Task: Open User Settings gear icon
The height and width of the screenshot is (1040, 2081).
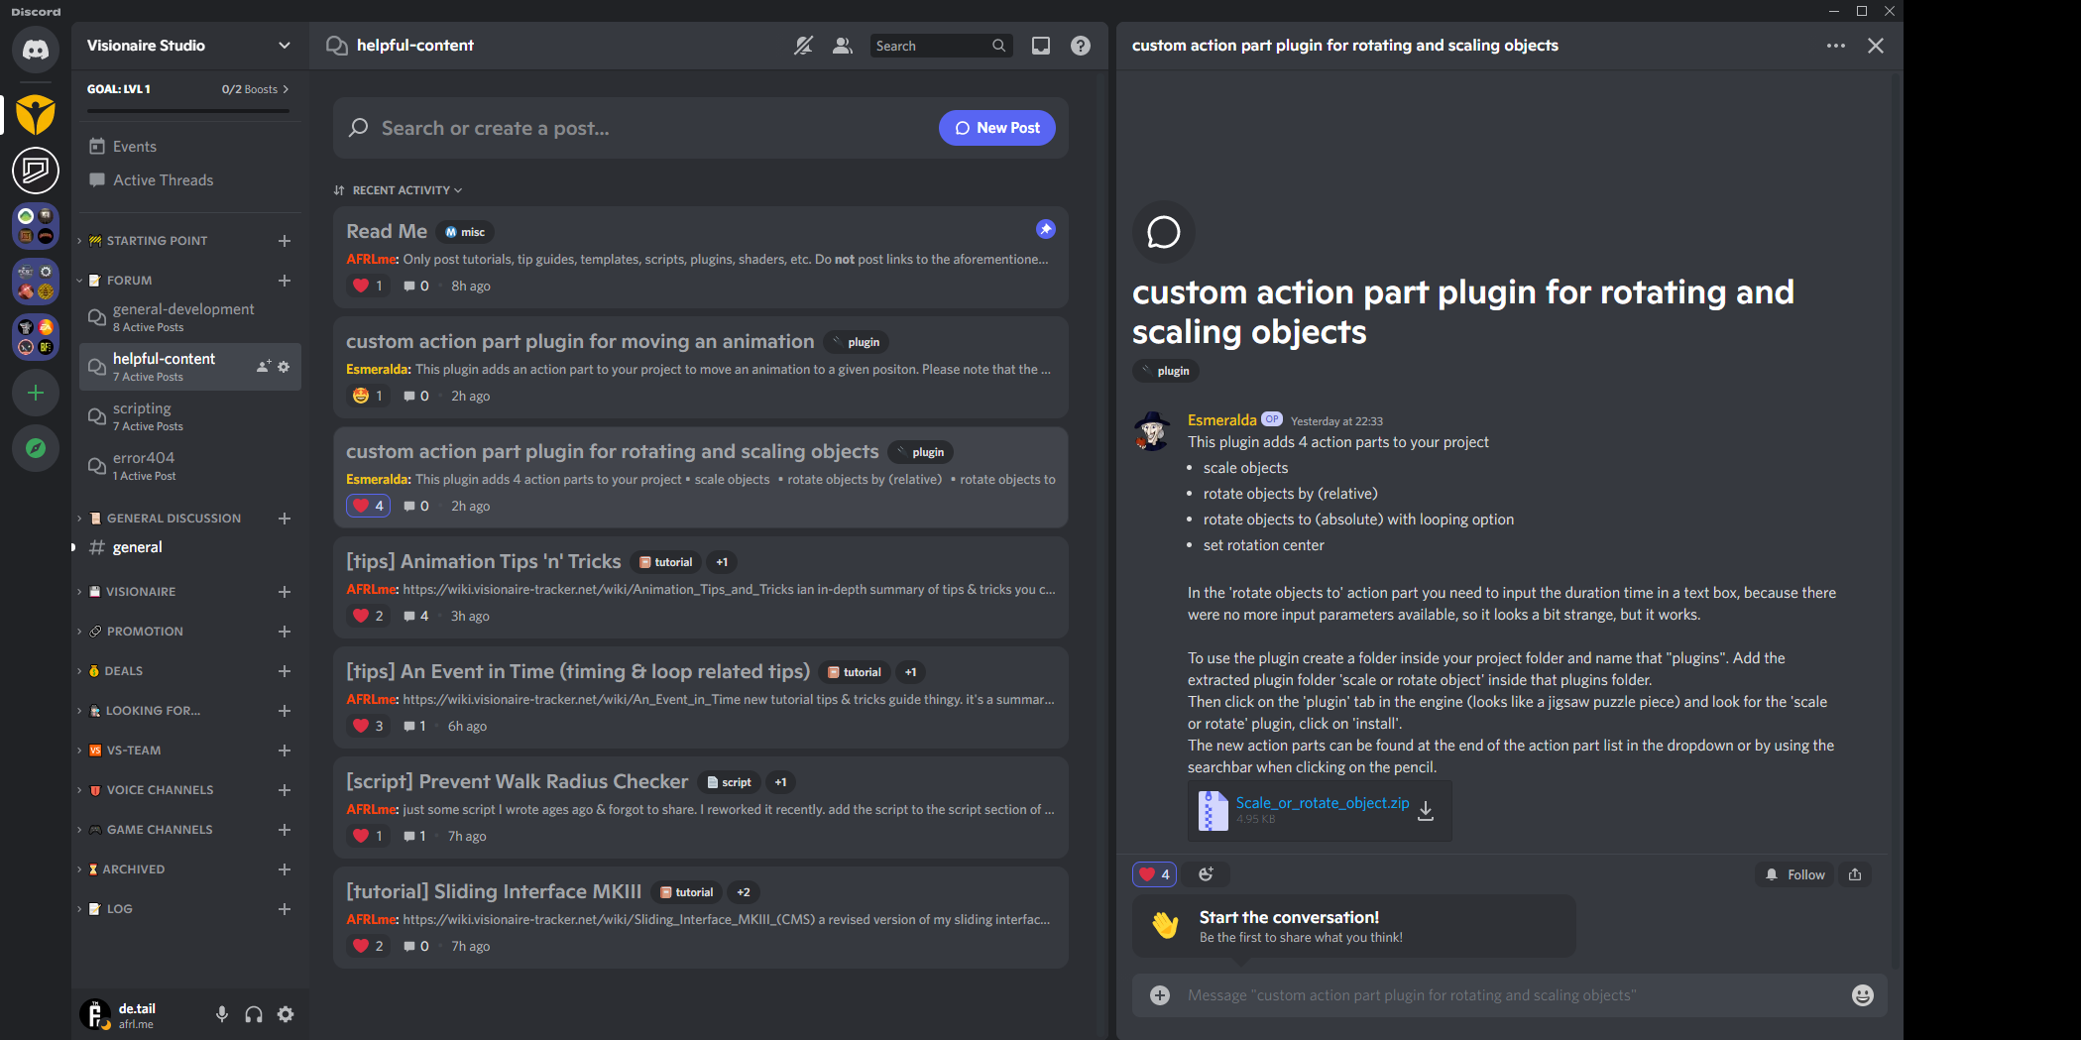Action: coord(286,1014)
